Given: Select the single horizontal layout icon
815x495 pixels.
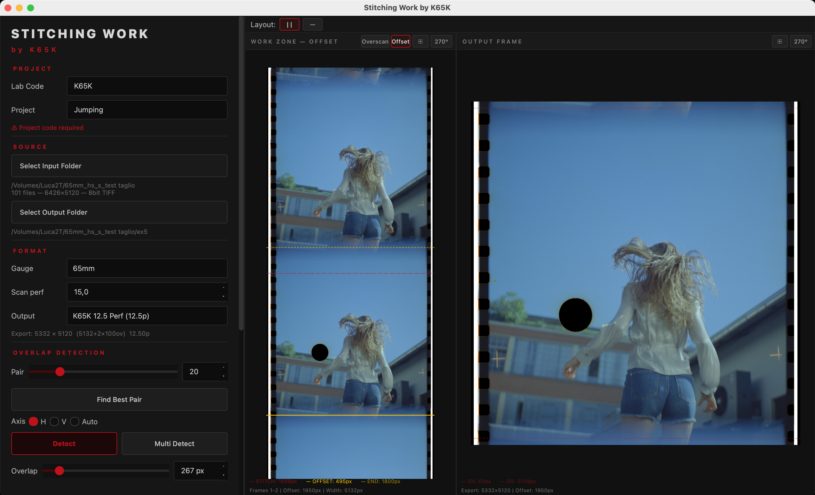Looking at the screenshot, I should click(x=313, y=24).
